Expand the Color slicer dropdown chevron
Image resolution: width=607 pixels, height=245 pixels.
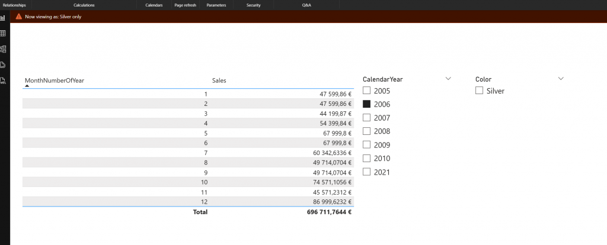pos(561,79)
